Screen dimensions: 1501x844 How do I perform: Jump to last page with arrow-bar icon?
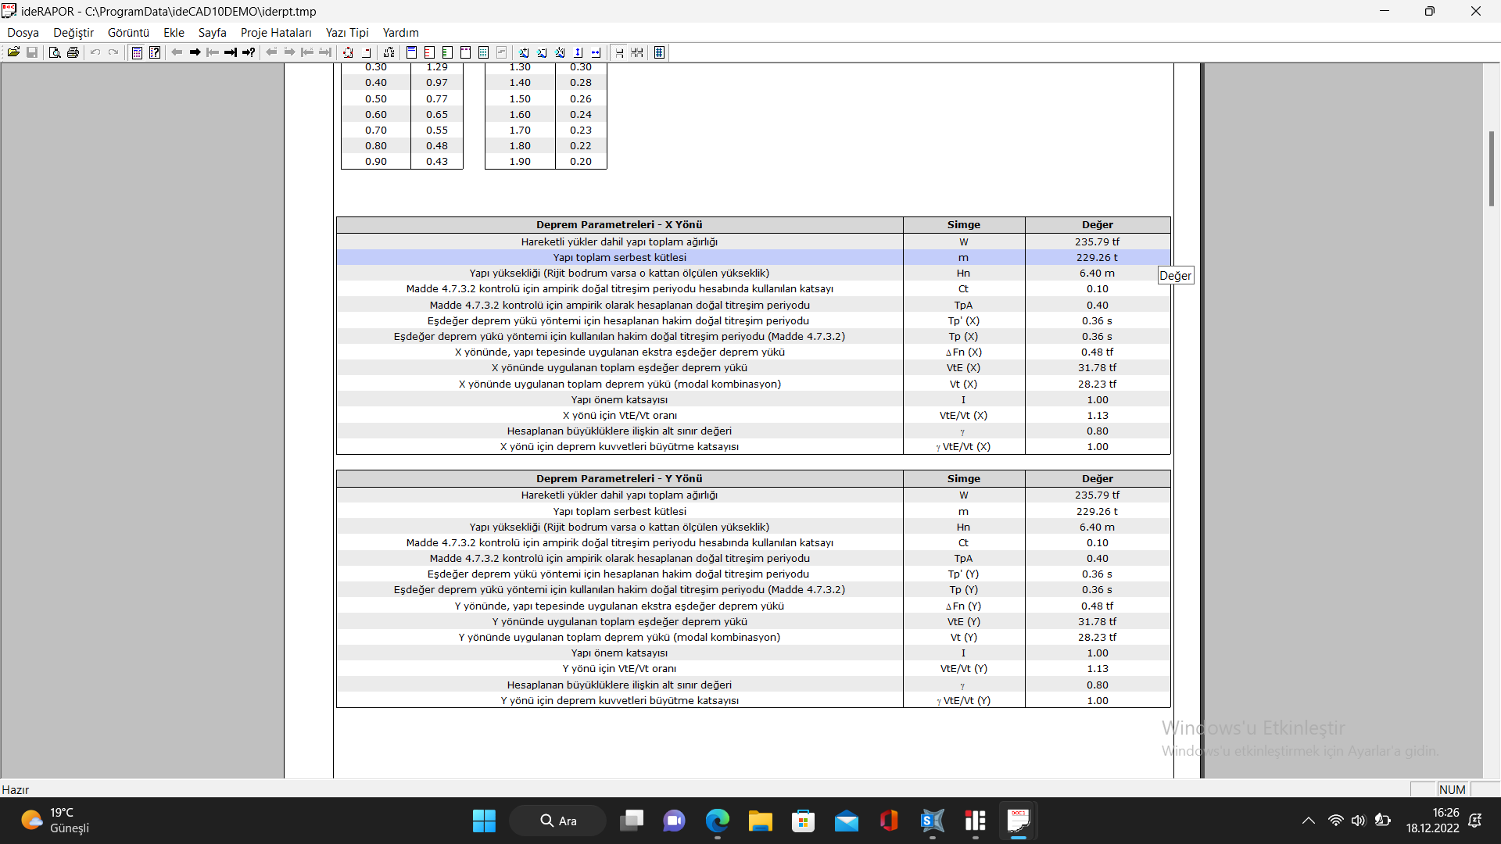(231, 52)
